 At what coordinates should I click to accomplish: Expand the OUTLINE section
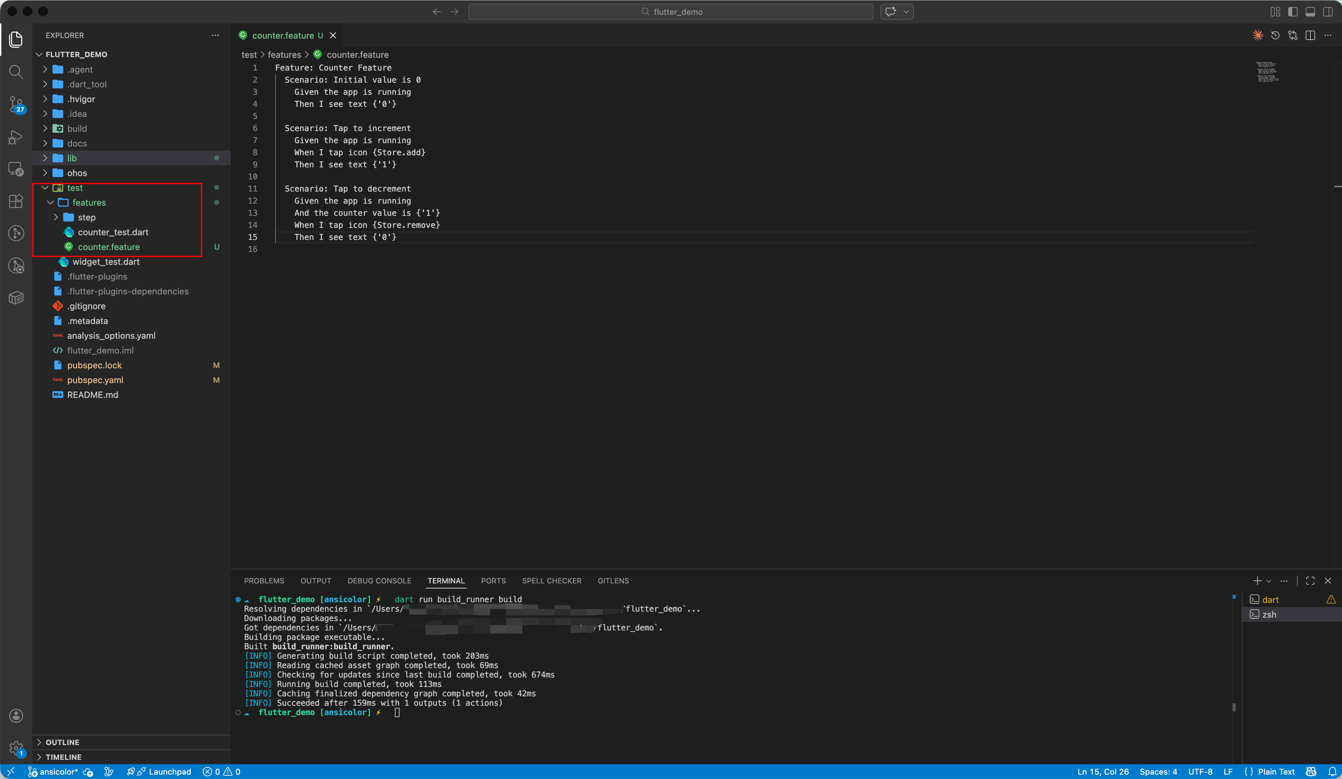[x=62, y=742]
